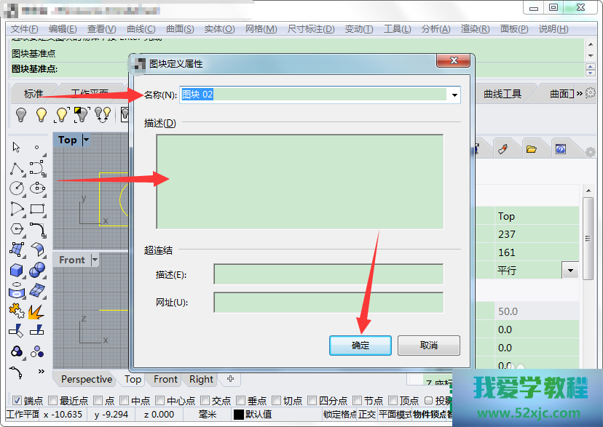Click the 确定 button

[x=360, y=345]
